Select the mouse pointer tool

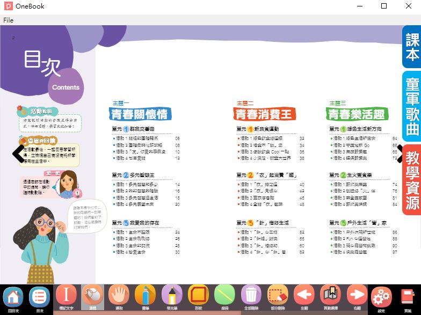(x=93, y=295)
